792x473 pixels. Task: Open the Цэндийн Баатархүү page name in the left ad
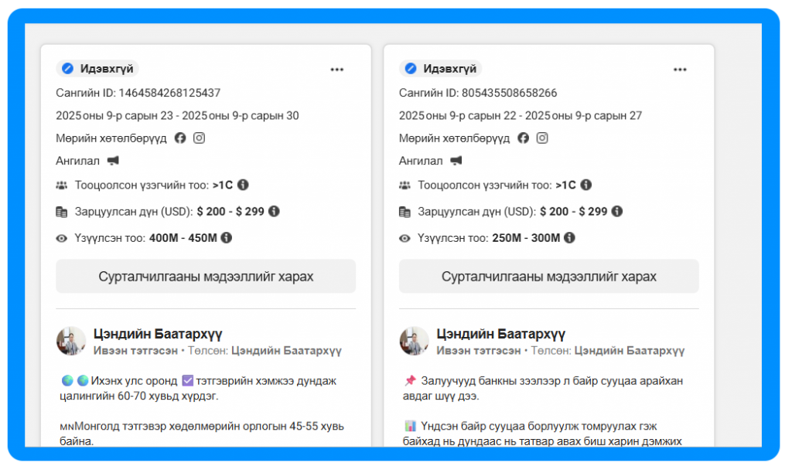click(x=157, y=335)
